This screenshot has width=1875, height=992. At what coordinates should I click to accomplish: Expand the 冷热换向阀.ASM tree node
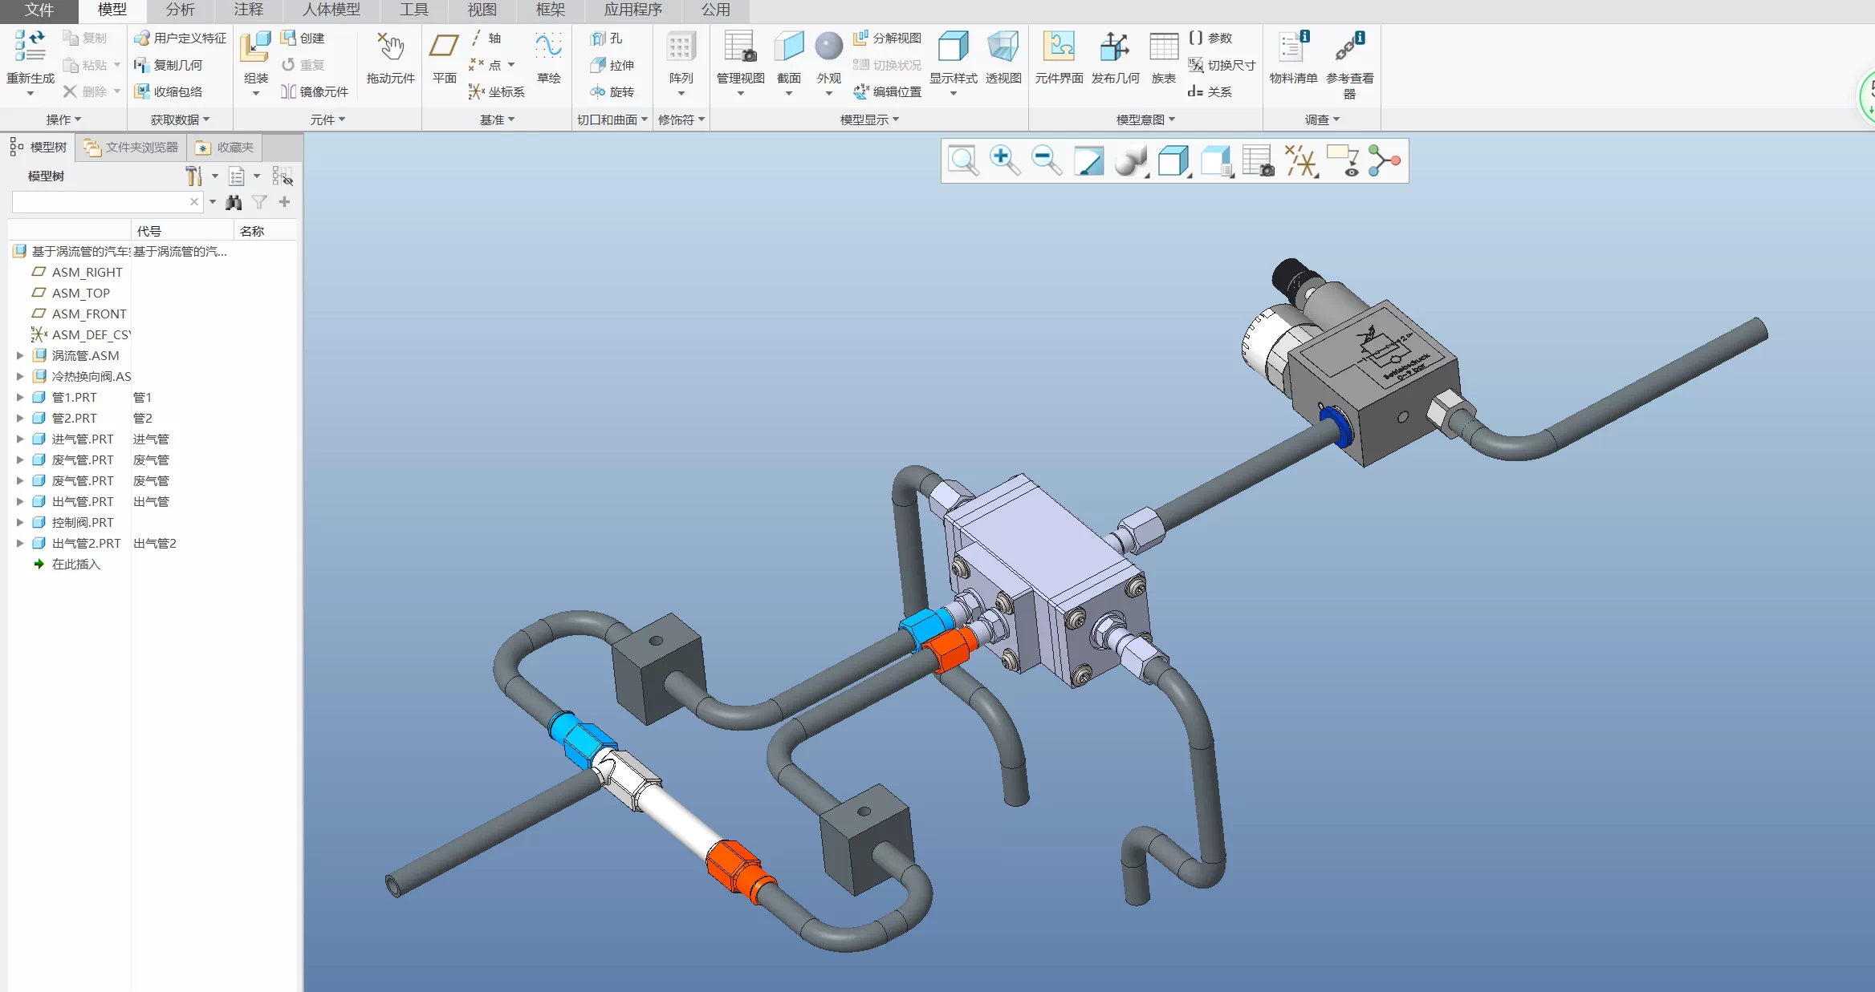(x=20, y=376)
